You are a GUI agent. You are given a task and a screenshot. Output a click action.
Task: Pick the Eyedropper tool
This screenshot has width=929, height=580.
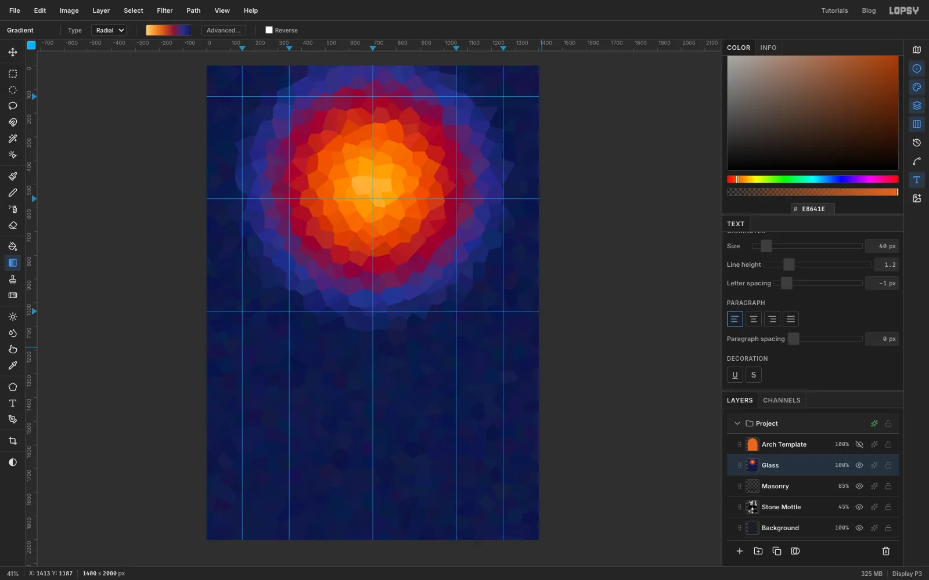click(12, 366)
